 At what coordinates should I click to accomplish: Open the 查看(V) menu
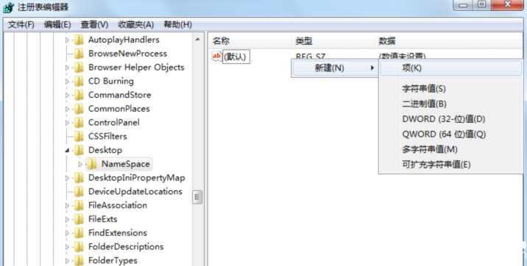click(x=94, y=24)
